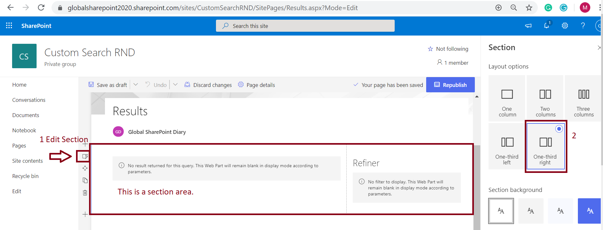Click the Move section icon
The height and width of the screenshot is (230, 603).
[x=85, y=168]
